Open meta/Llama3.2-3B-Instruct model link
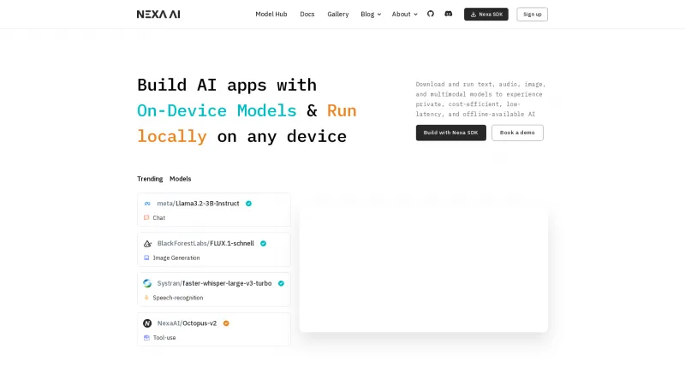Screen dimensions: 685x385 coord(198,204)
